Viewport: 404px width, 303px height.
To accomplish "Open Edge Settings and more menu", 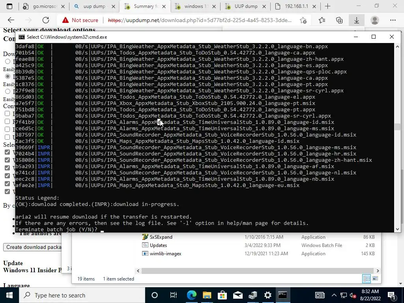I will tap(393, 20).
